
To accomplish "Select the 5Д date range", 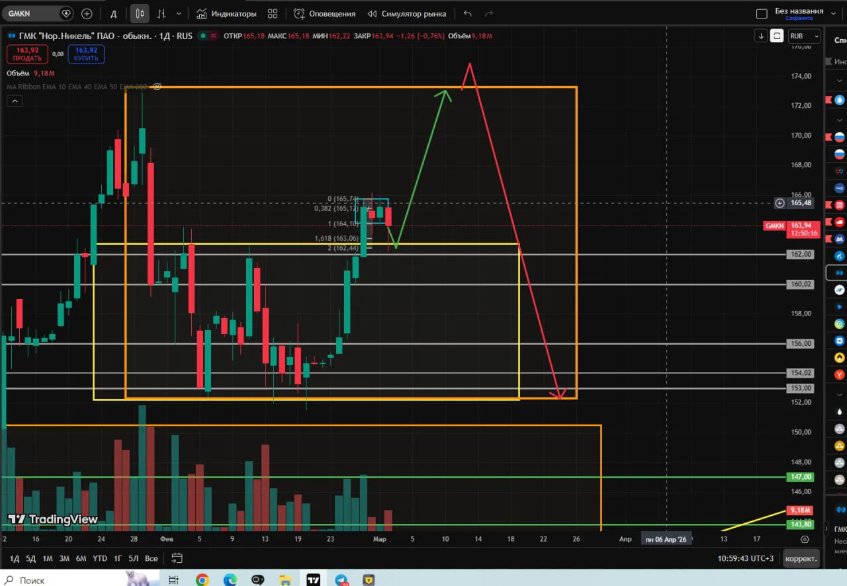I will [x=31, y=558].
